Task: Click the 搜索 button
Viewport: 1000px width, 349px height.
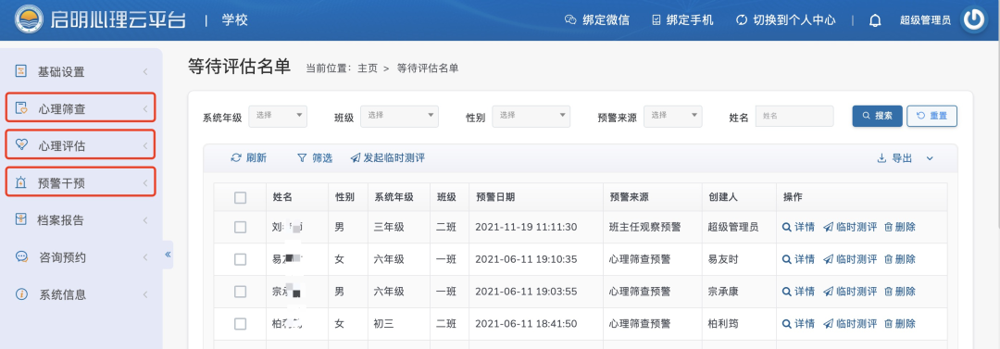Action: (877, 116)
